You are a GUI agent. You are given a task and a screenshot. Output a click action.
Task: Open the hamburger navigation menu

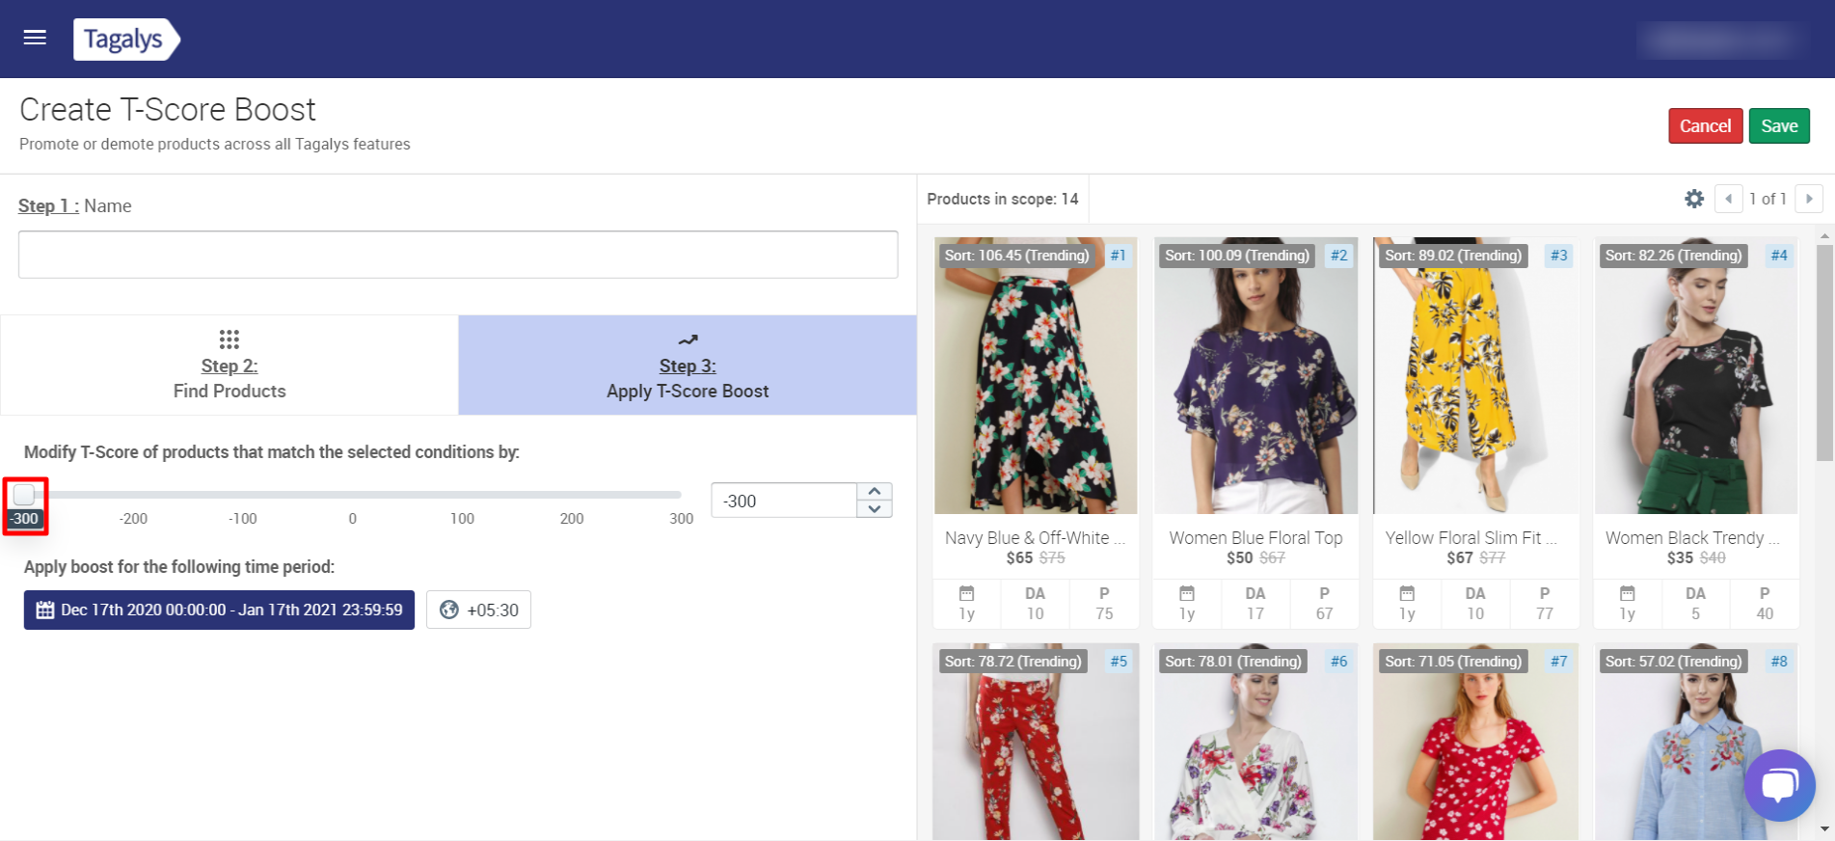(35, 38)
